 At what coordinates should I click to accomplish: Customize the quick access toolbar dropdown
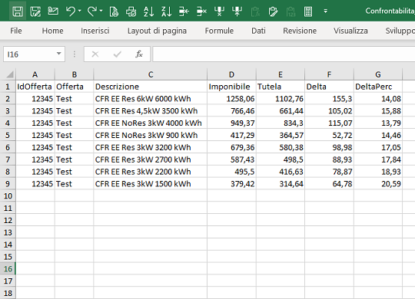click(326, 11)
